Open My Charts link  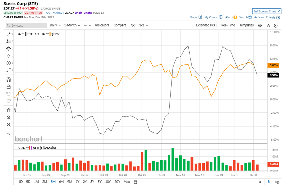213,17
